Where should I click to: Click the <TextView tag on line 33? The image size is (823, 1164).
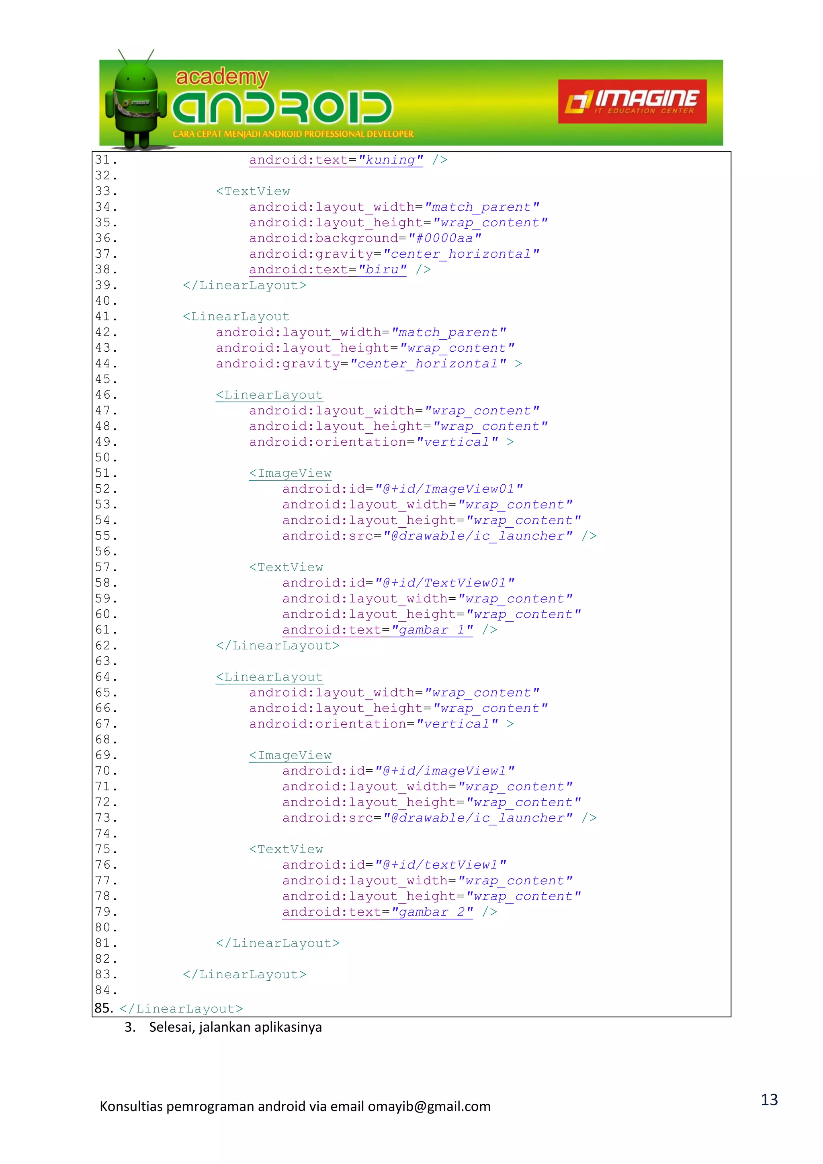[253, 192]
